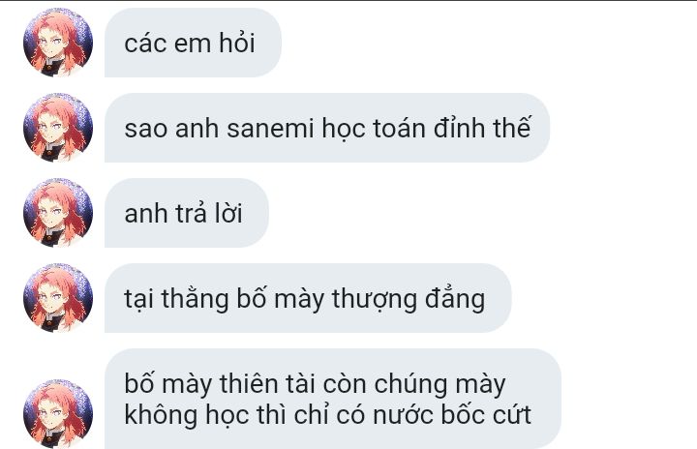
Task: Click the "sao anh sanemi học toán đỉnh thế" bubble
Action: click(x=327, y=128)
